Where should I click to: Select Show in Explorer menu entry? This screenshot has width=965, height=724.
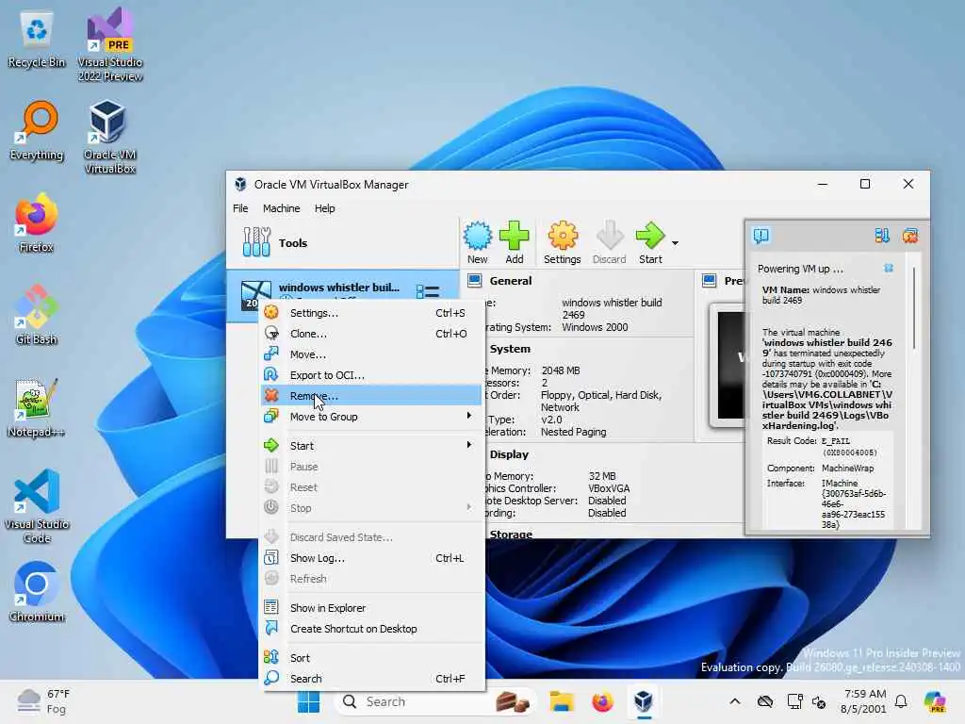[370, 608]
